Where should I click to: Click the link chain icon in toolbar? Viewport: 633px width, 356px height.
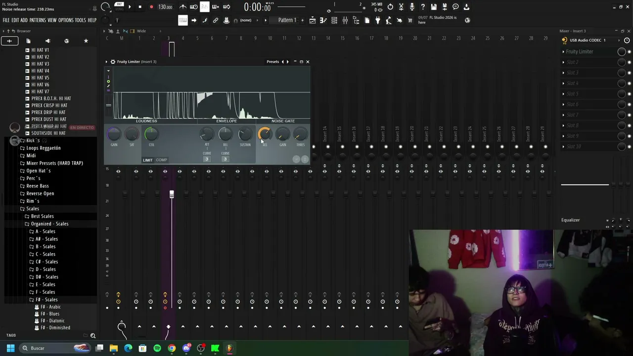[216, 20]
